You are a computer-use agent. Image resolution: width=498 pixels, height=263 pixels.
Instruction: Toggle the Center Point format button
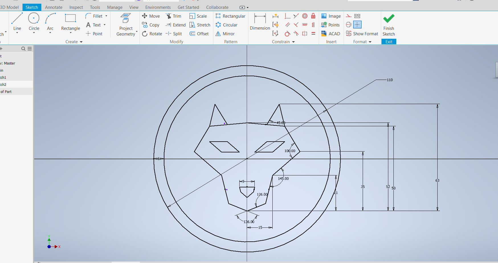[x=357, y=25]
